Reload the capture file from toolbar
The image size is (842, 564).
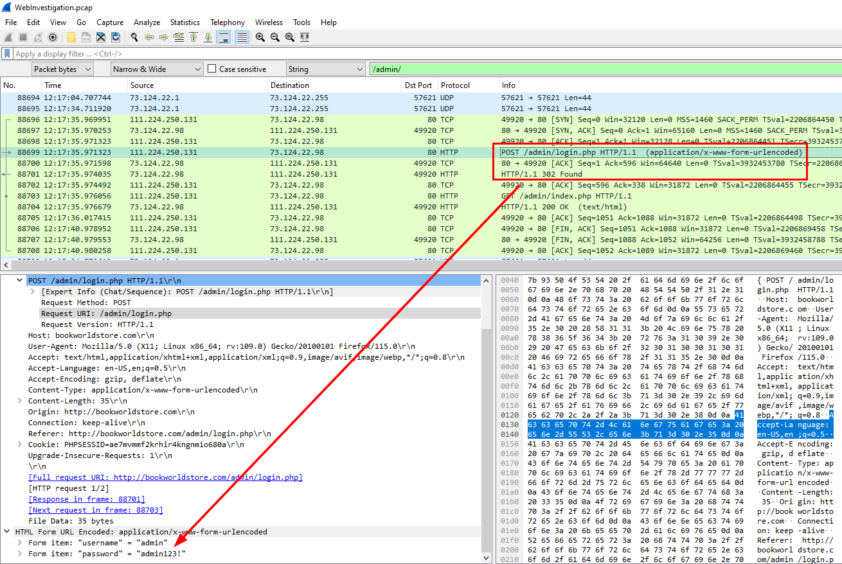pos(116,37)
